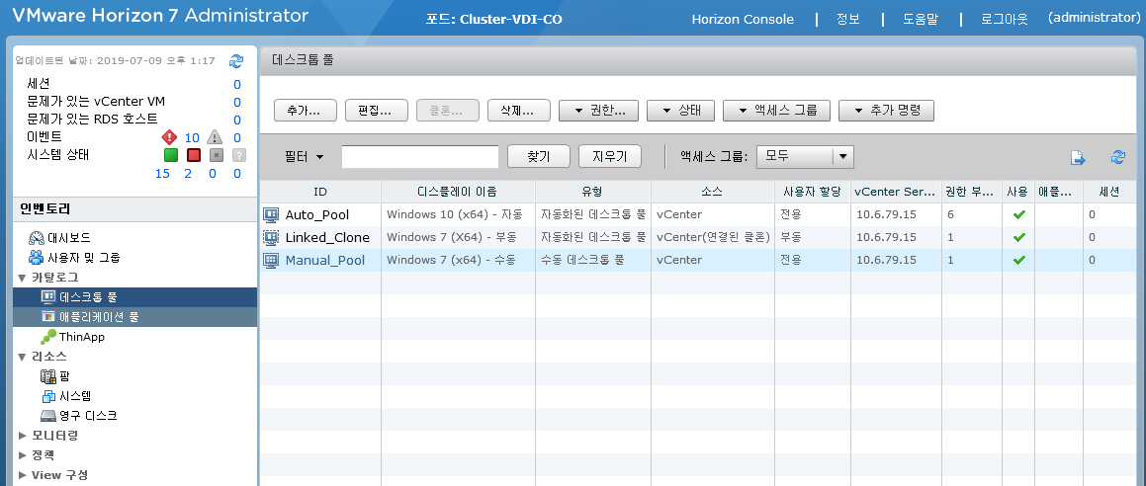Open the 도움말 help link
The image size is (1146, 486).
click(x=921, y=19)
